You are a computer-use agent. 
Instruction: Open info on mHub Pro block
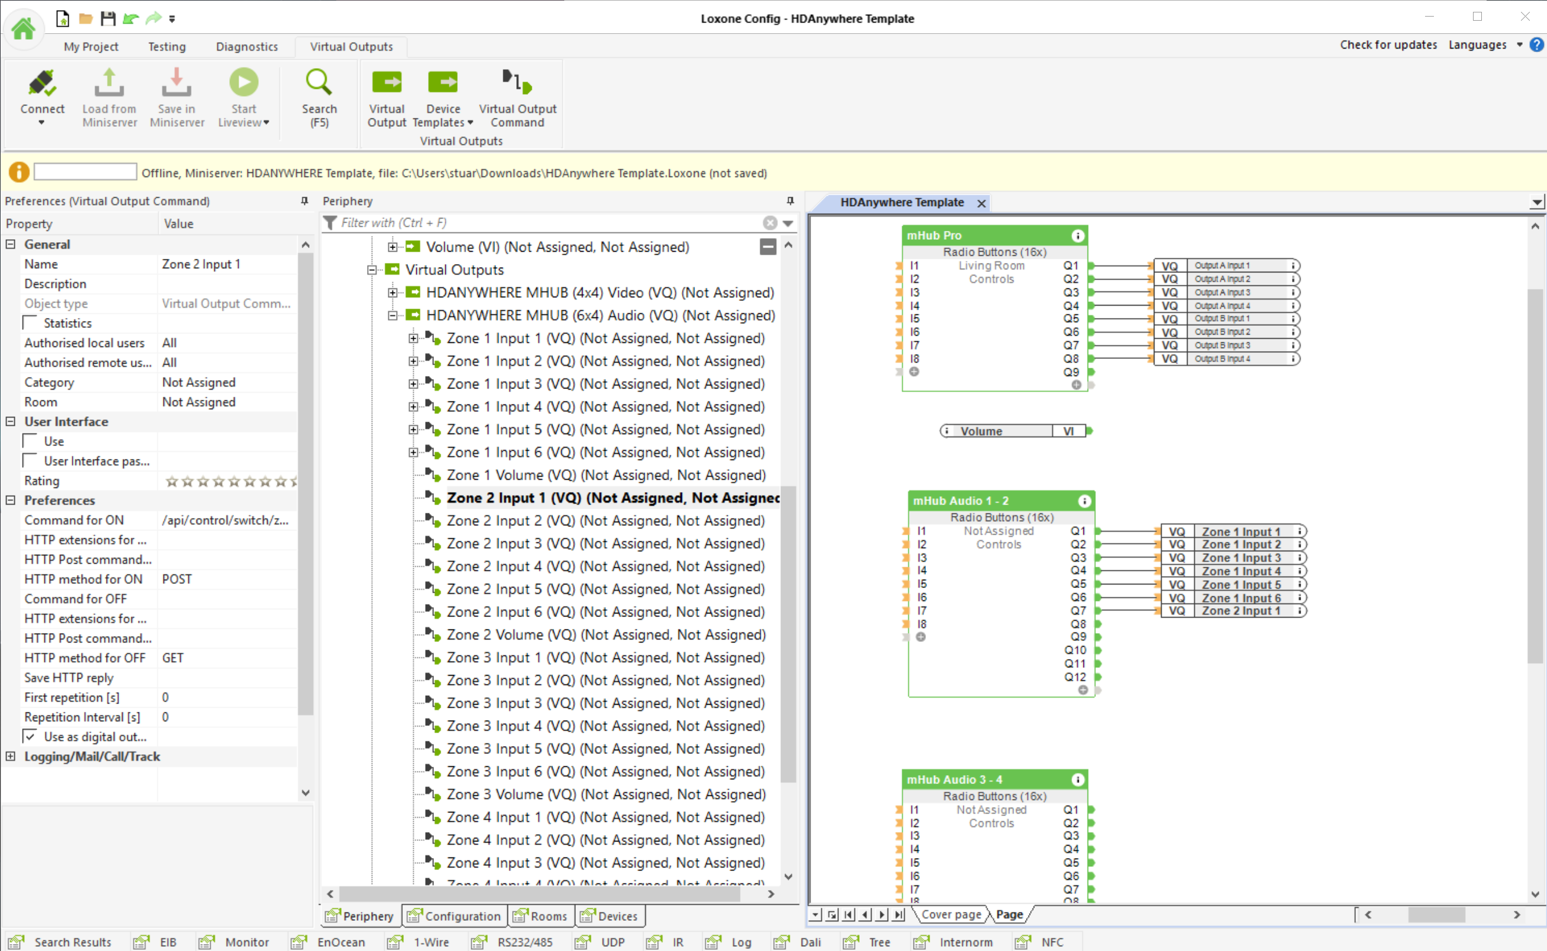pos(1078,236)
